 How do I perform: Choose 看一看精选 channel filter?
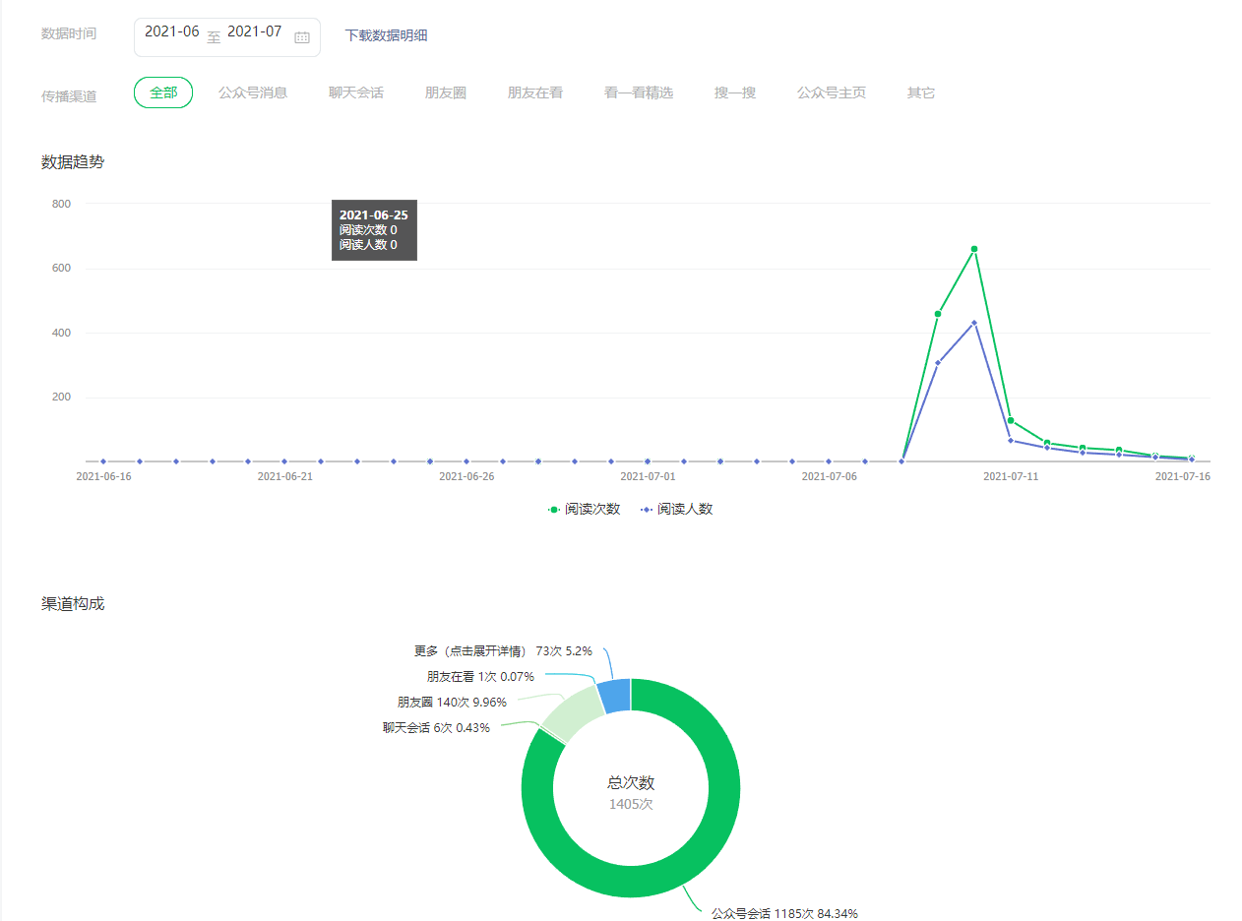(639, 93)
